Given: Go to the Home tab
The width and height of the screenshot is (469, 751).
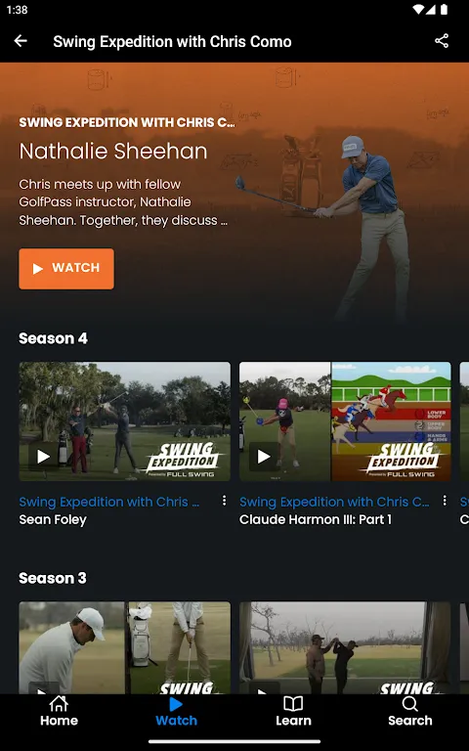Looking at the screenshot, I should pyautogui.click(x=59, y=712).
